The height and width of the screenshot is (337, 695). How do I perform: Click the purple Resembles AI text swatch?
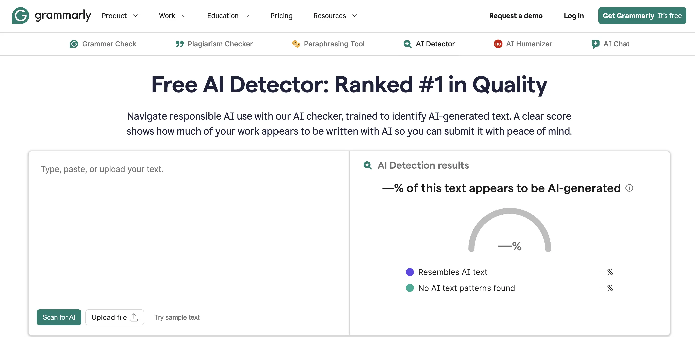(x=410, y=272)
